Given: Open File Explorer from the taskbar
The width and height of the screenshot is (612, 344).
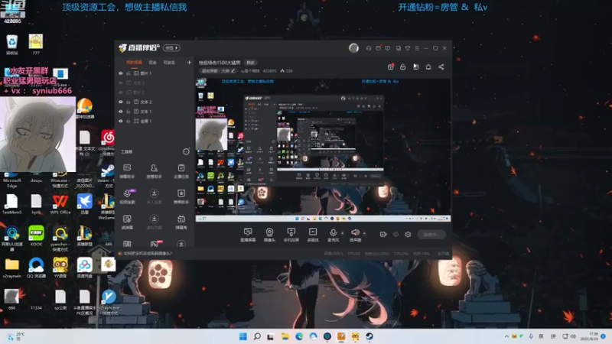Looking at the screenshot, I should tap(285, 336).
